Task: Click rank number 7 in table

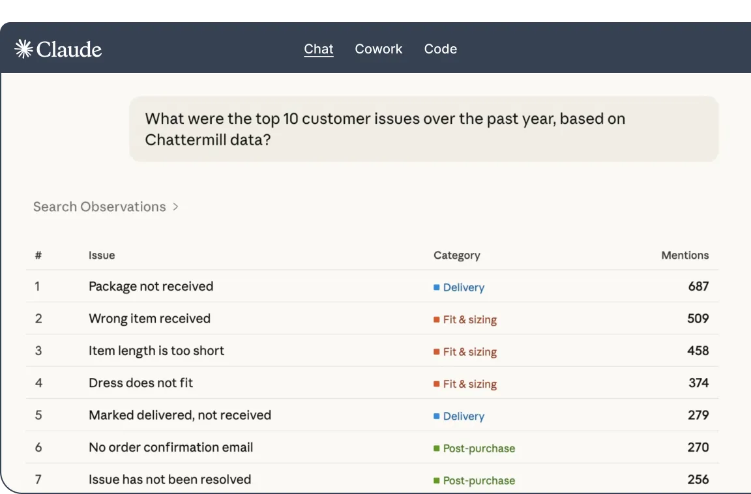Action: point(38,479)
